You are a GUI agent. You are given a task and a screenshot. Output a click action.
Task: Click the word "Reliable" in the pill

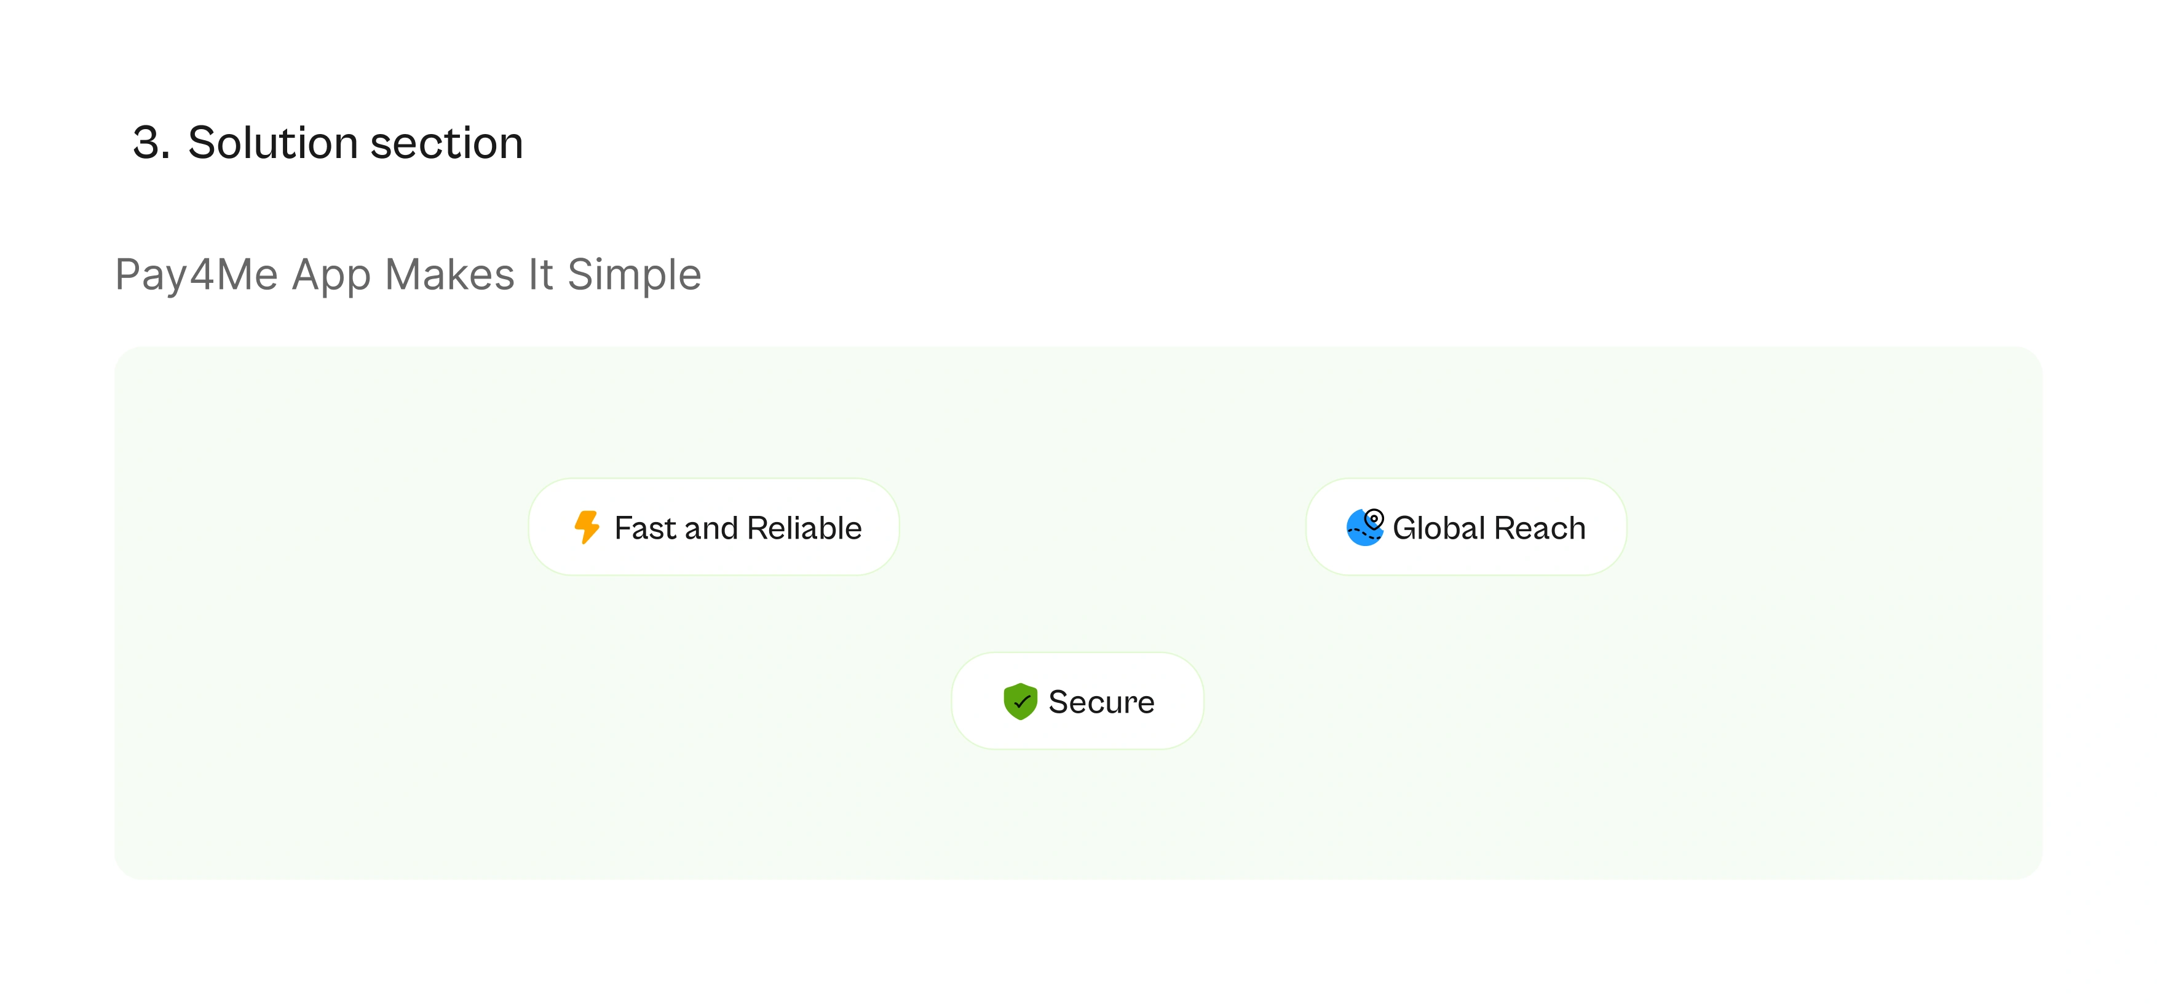pyautogui.click(x=804, y=529)
